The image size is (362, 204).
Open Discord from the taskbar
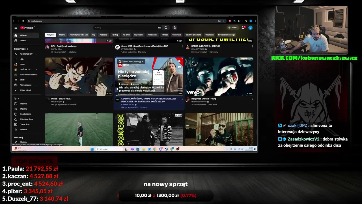161,149
